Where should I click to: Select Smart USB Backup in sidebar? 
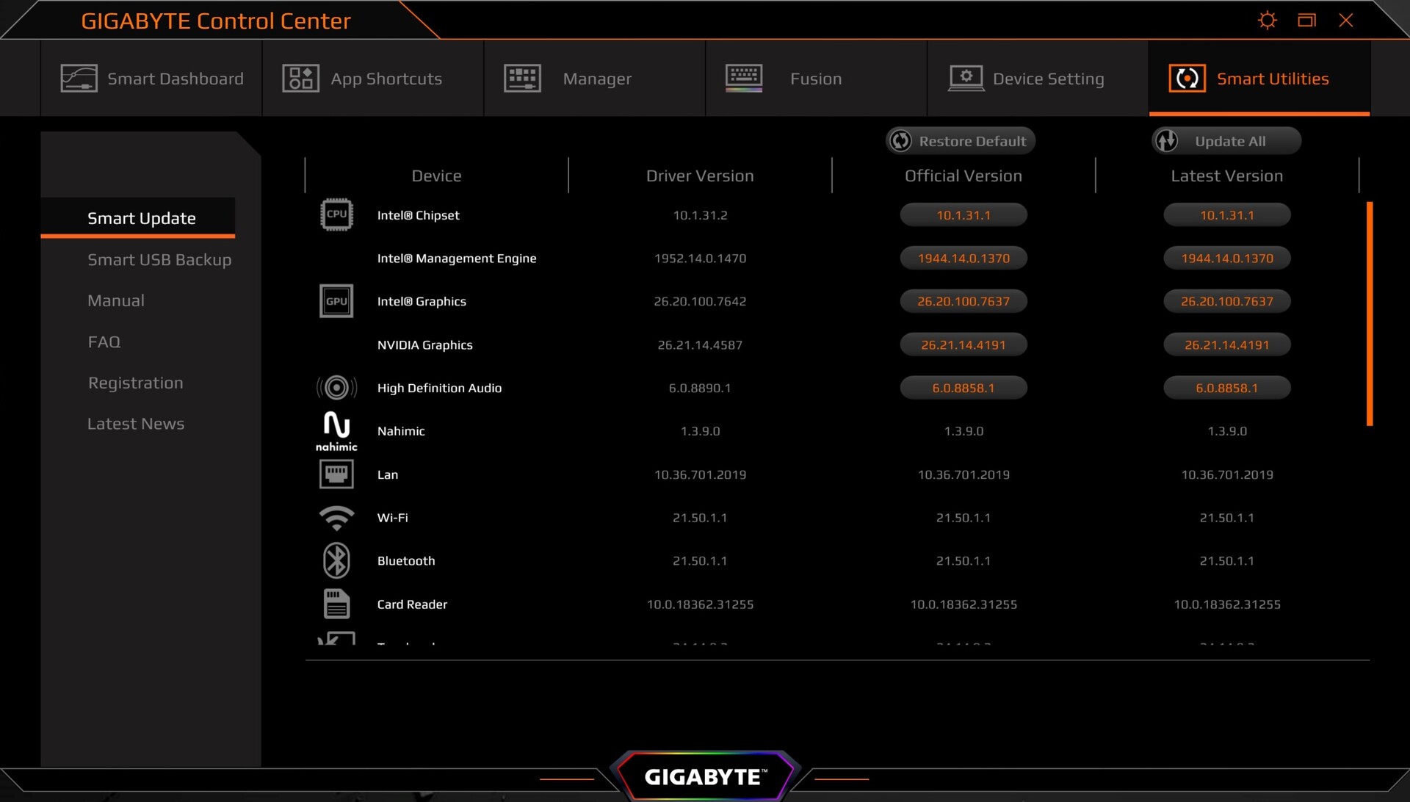pos(159,260)
